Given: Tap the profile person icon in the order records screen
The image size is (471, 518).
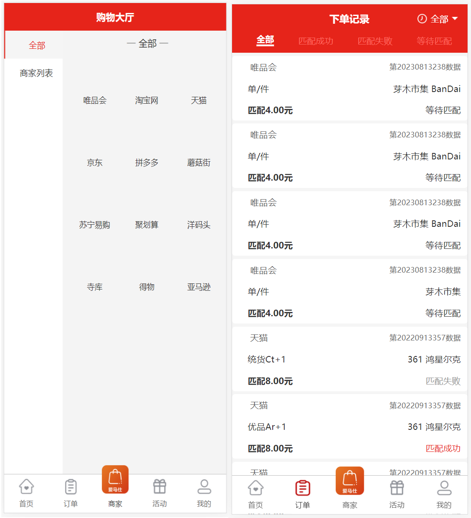Looking at the screenshot, I should (444, 488).
